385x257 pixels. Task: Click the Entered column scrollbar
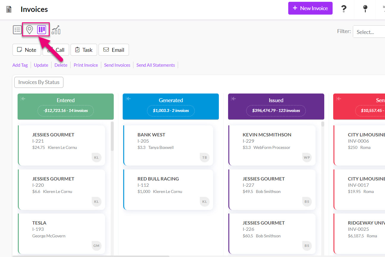click(112, 136)
